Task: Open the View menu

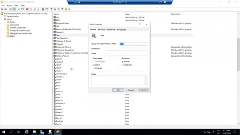Action: [16, 6]
